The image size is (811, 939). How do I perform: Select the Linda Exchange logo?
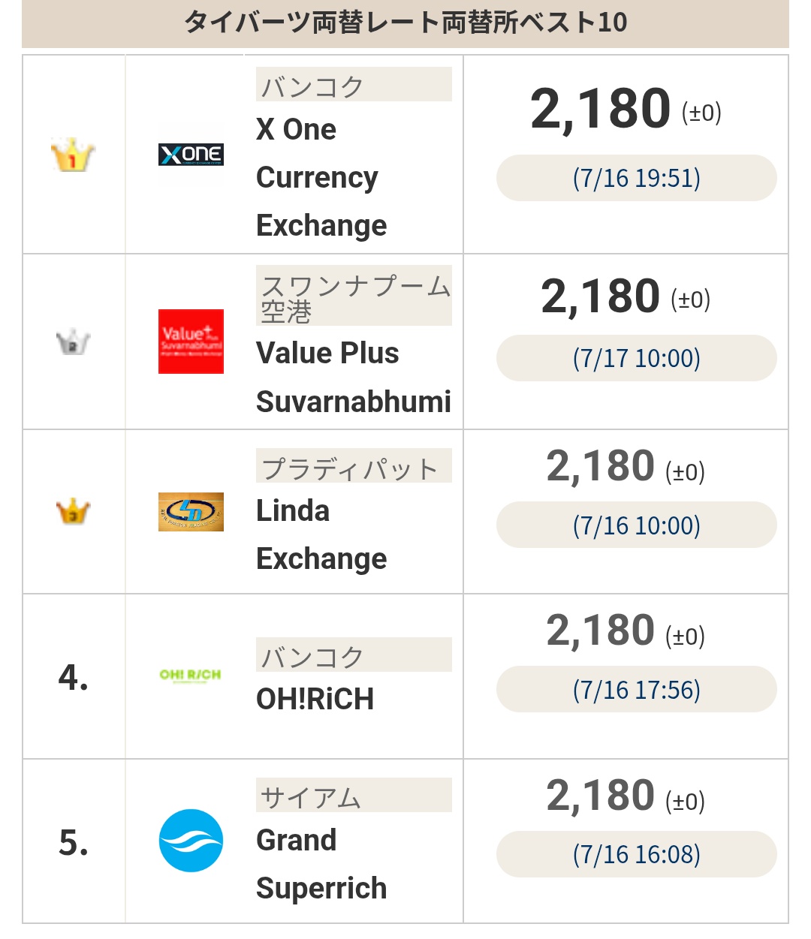coord(191,512)
